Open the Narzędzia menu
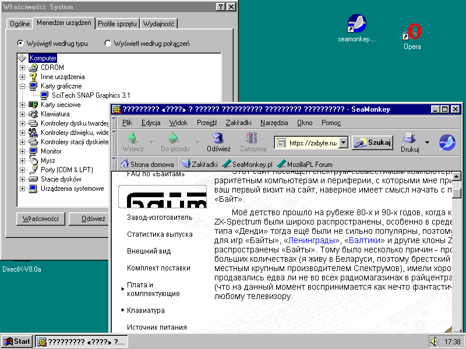This screenshot has height=349, width=466. pyautogui.click(x=274, y=123)
